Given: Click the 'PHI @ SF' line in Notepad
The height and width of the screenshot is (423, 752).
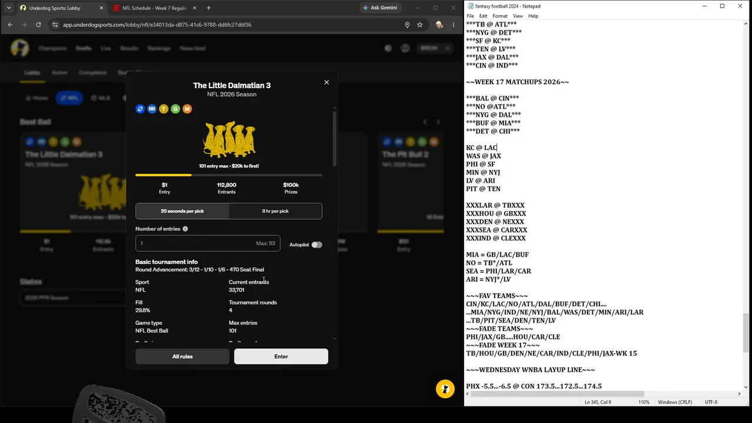Looking at the screenshot, I should pos(481,164).
